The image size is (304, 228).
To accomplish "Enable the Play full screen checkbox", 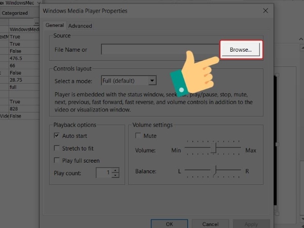I will [x=57, y=161].
